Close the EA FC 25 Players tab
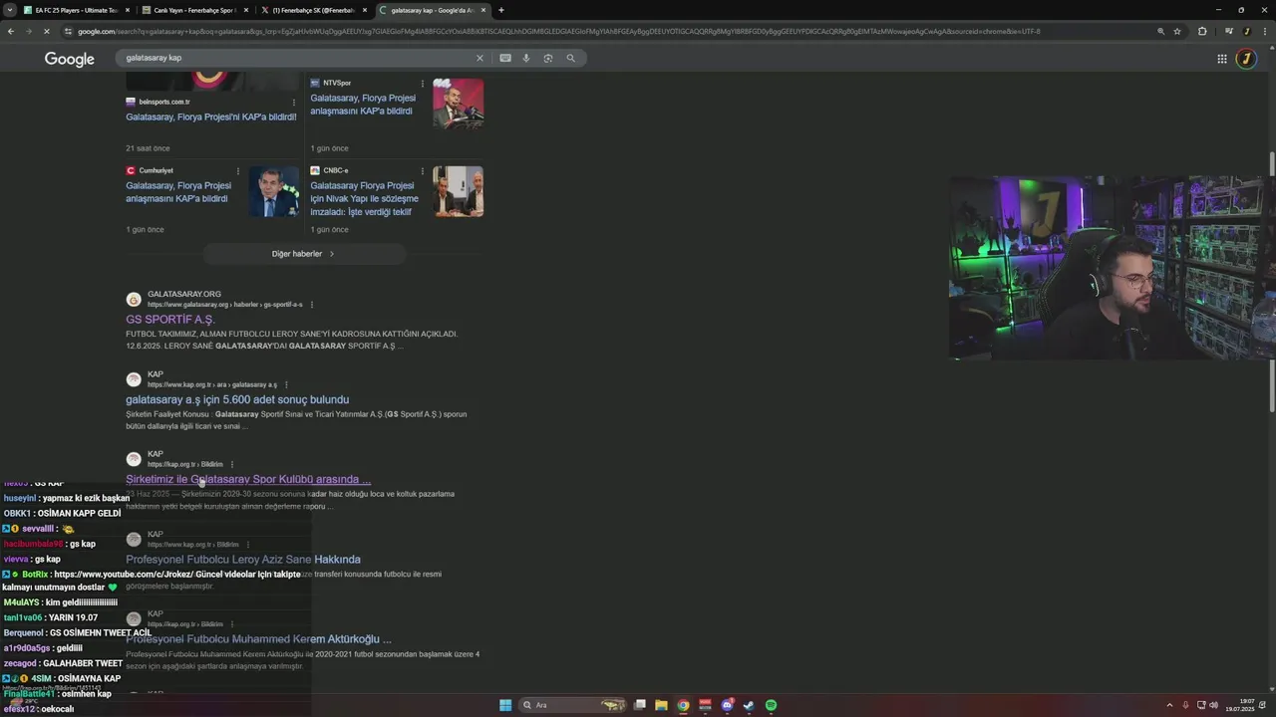 point(127,10)
